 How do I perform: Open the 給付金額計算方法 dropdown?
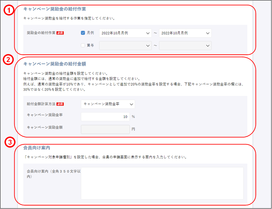tap(108, 104)
